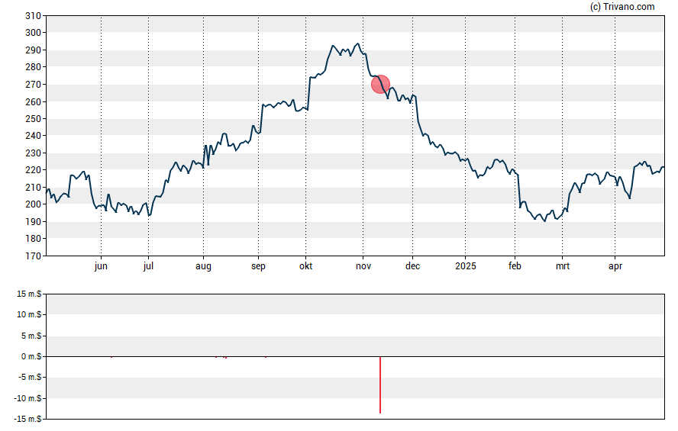Viewport: 678px width, 431px height.
Task: Click the 300 price axis label
Action: (x=34, y=33)
